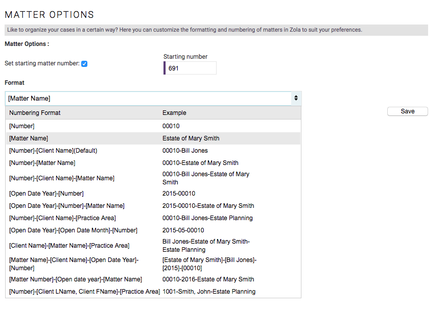Uncheck the Set starting matter number checkbox
Viewport: 446px width, 309px height.
coord(84,64)
